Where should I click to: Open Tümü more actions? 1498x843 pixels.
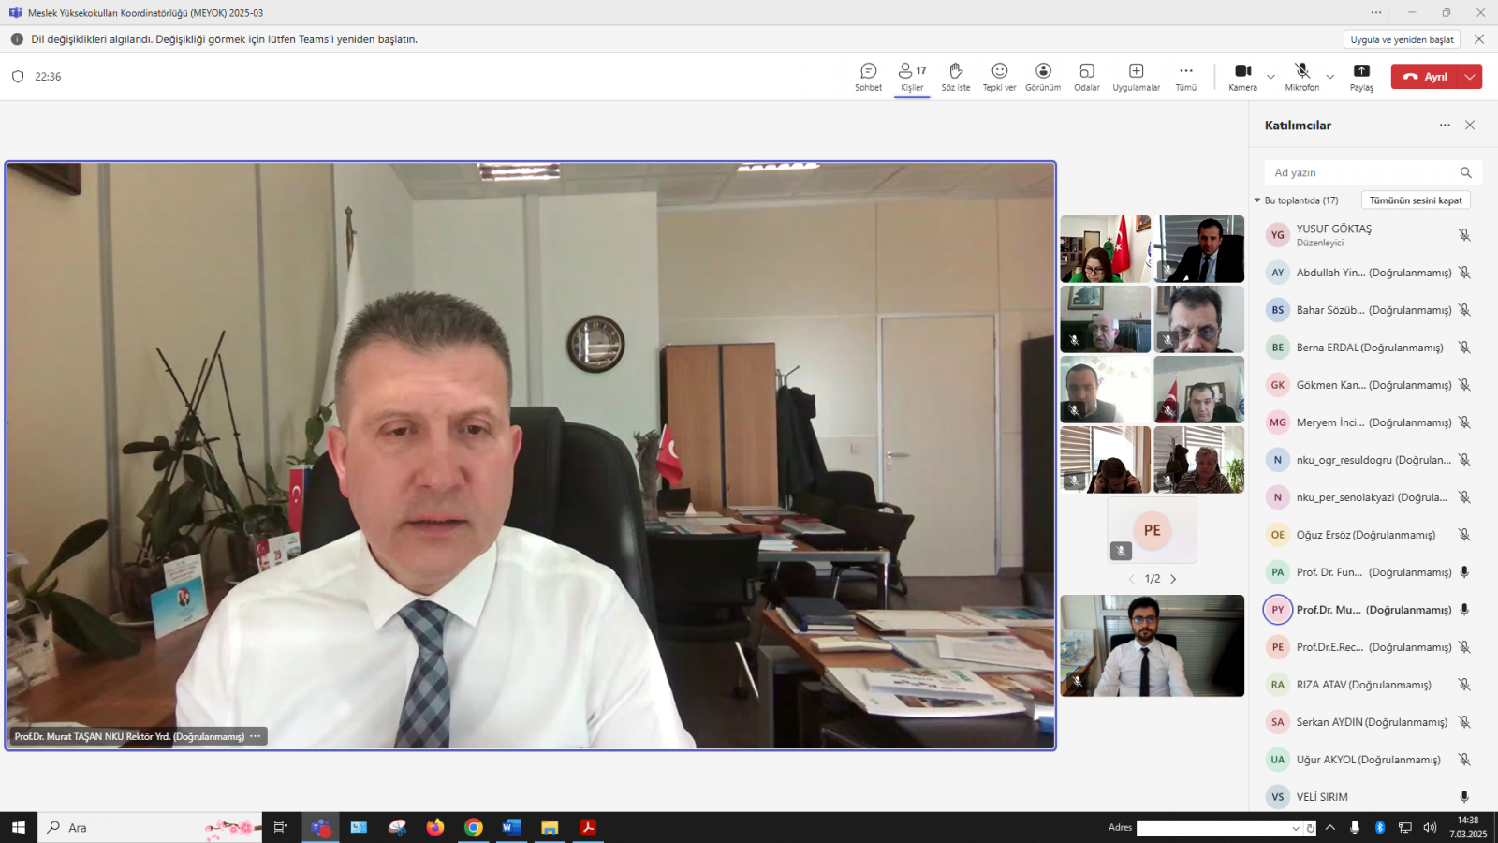tap(1186, 77)
